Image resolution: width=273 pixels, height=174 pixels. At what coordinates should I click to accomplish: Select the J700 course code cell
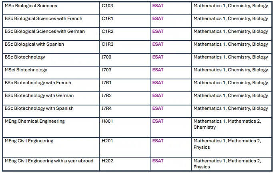[x=106, y=57]
